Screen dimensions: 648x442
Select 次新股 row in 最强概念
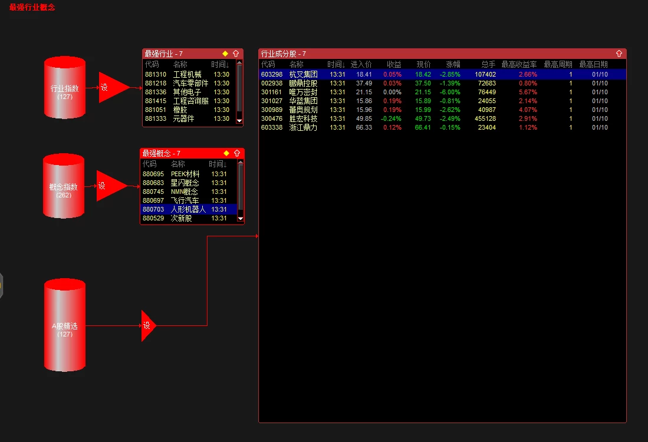pyautogui.click(x=189, y=218)
